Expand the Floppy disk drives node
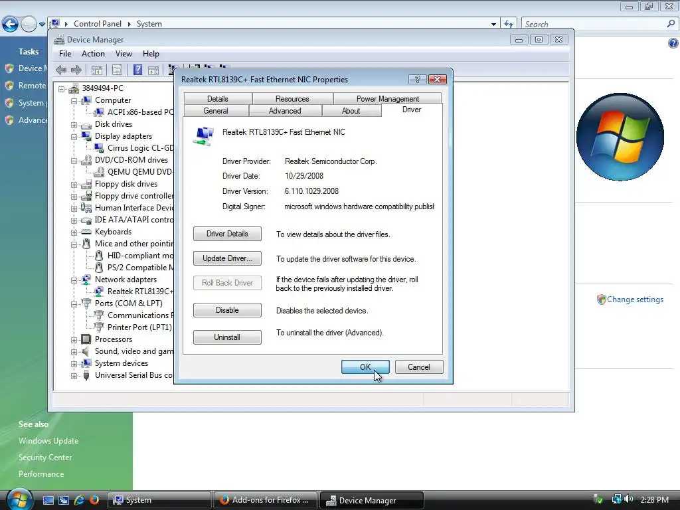 [74, 185]
